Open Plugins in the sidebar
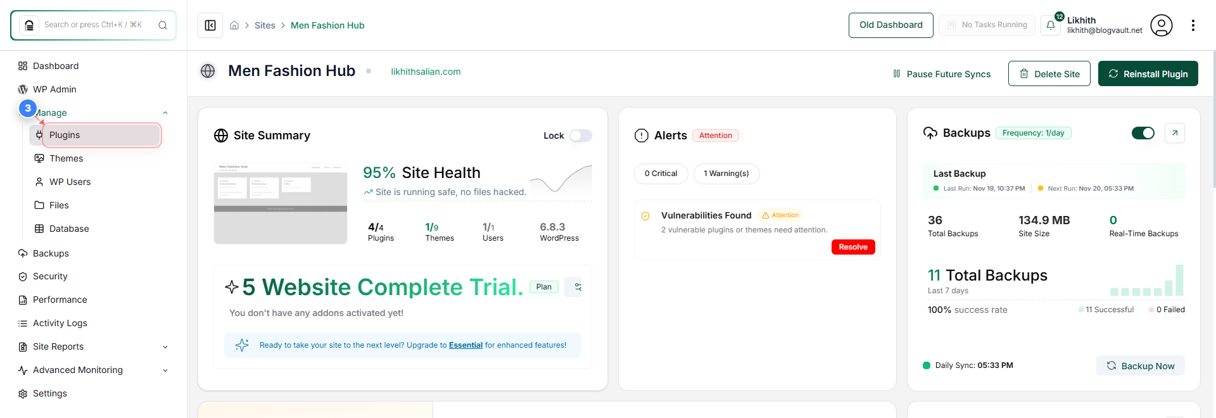The width and height of the screenshot is (1216, 418). tap(95, 135)
